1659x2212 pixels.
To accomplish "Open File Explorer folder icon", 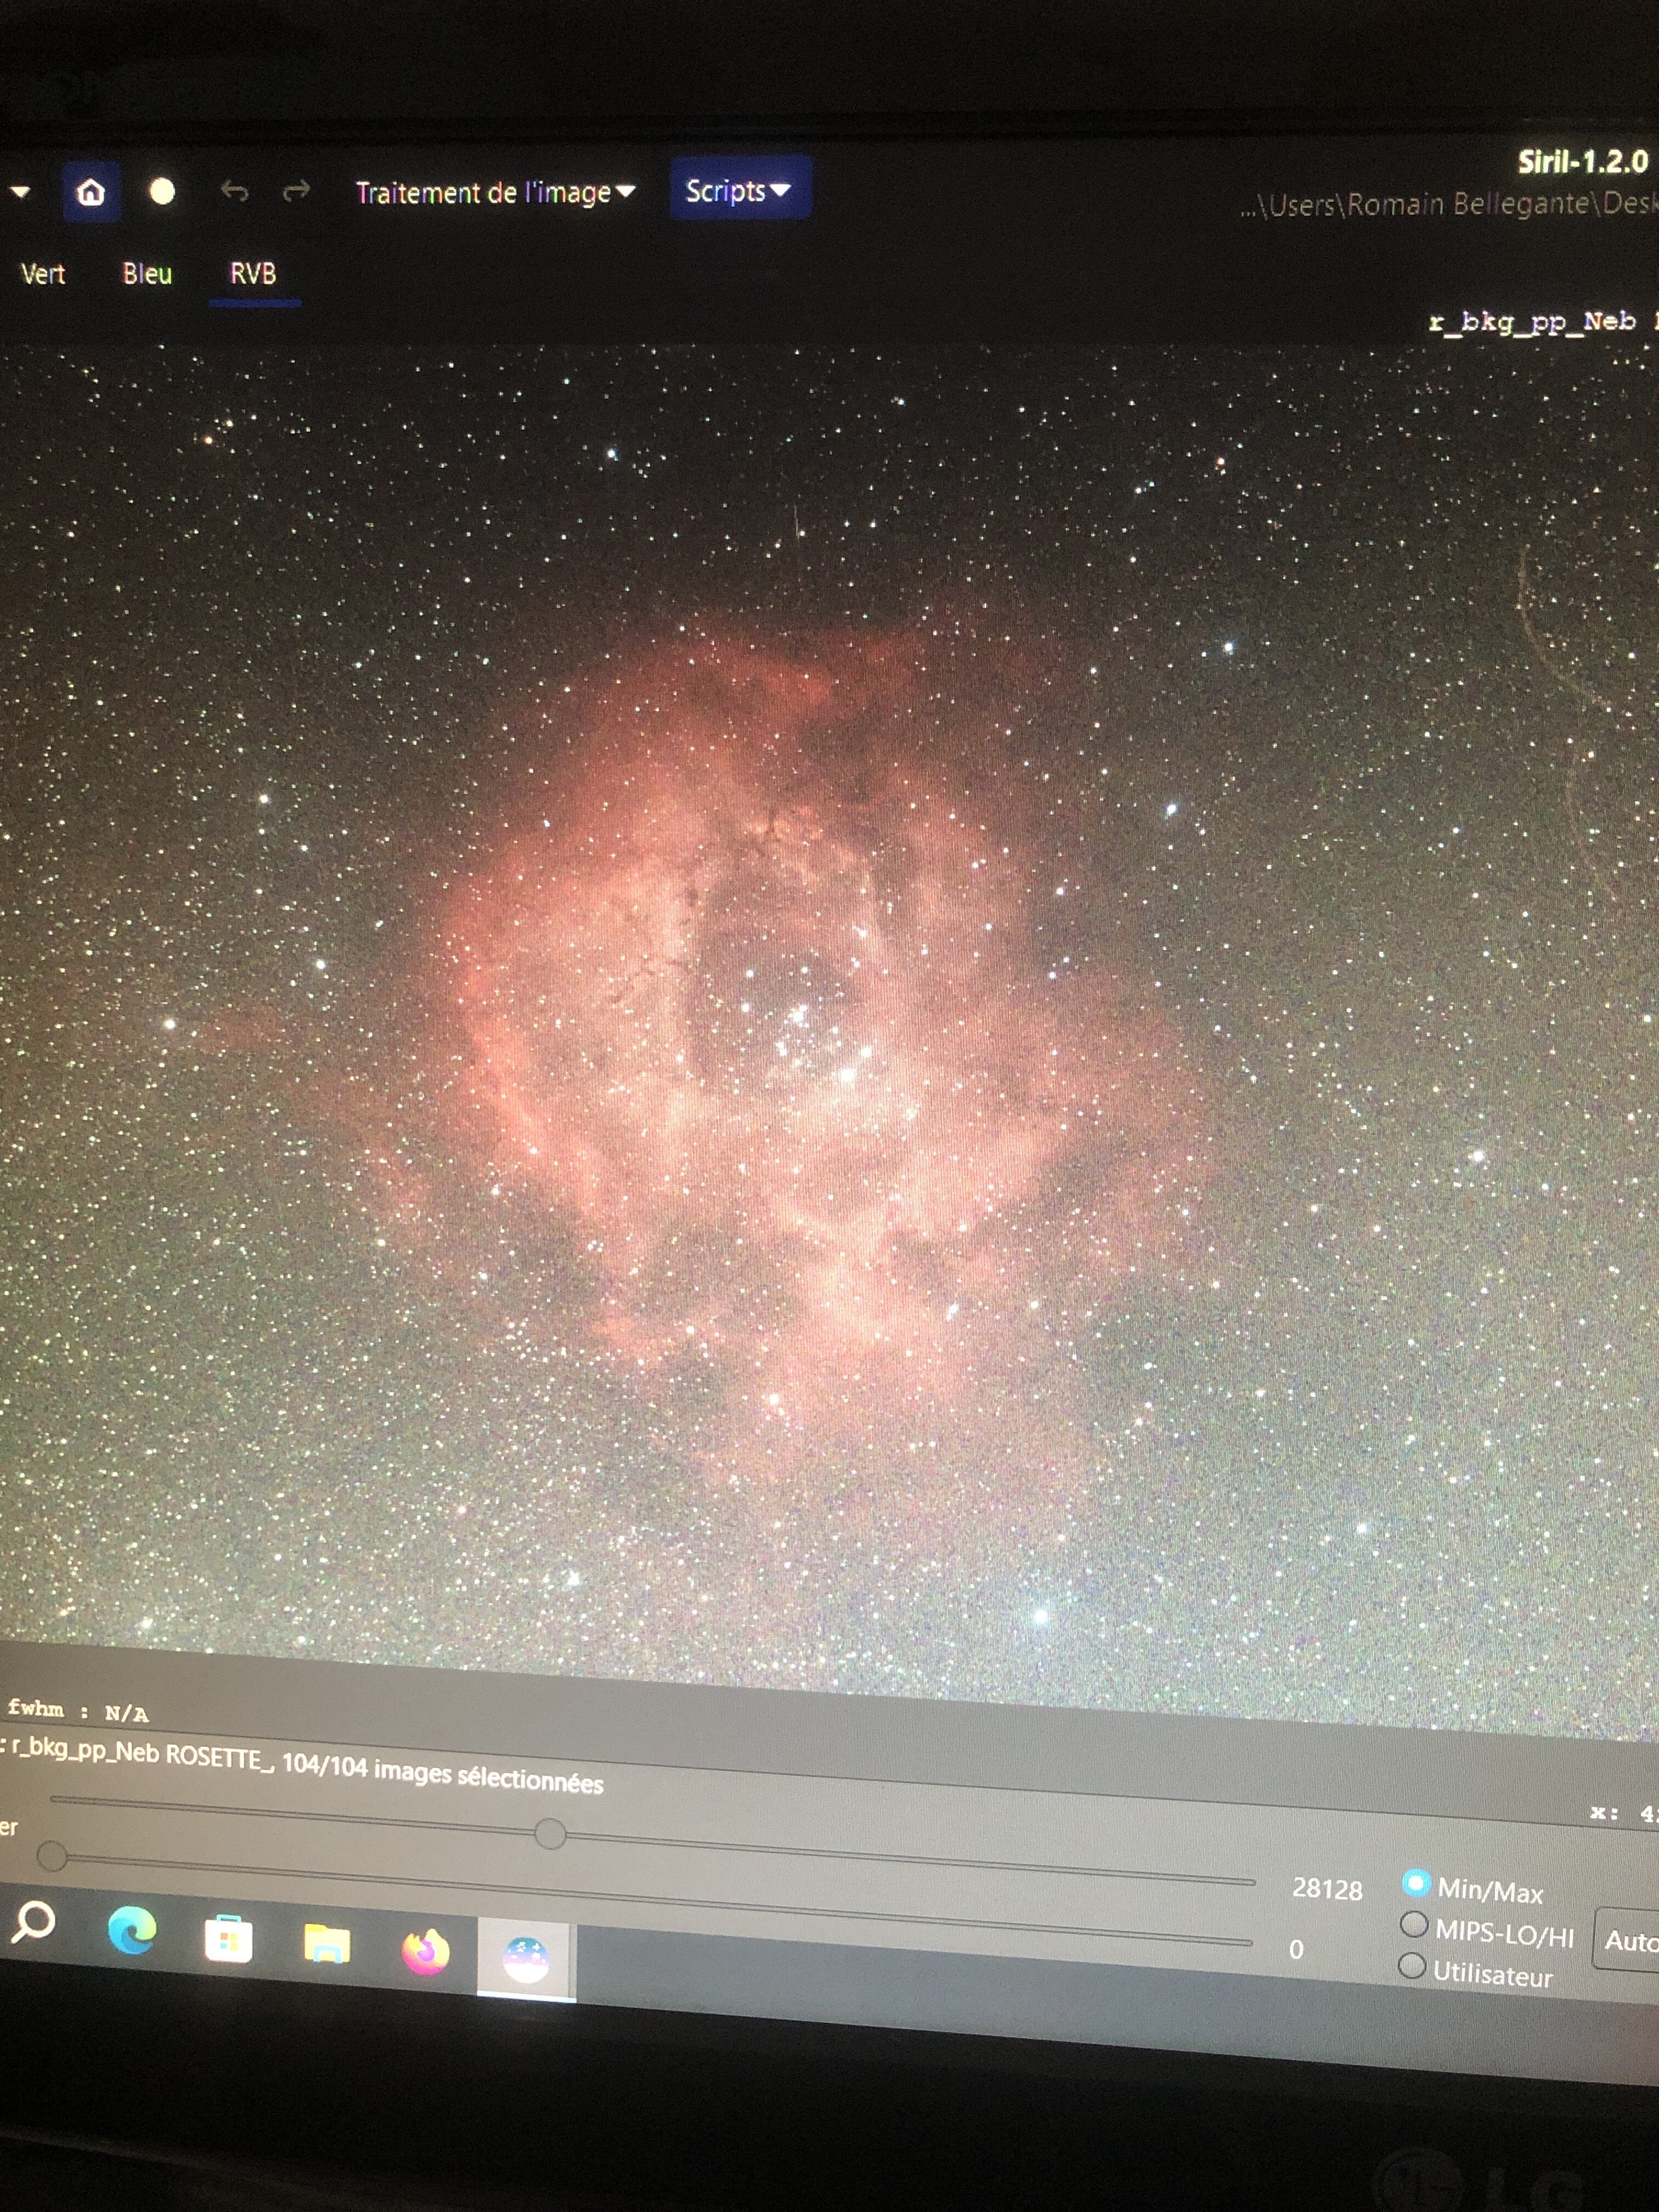I will click(x=327, y=1945).
